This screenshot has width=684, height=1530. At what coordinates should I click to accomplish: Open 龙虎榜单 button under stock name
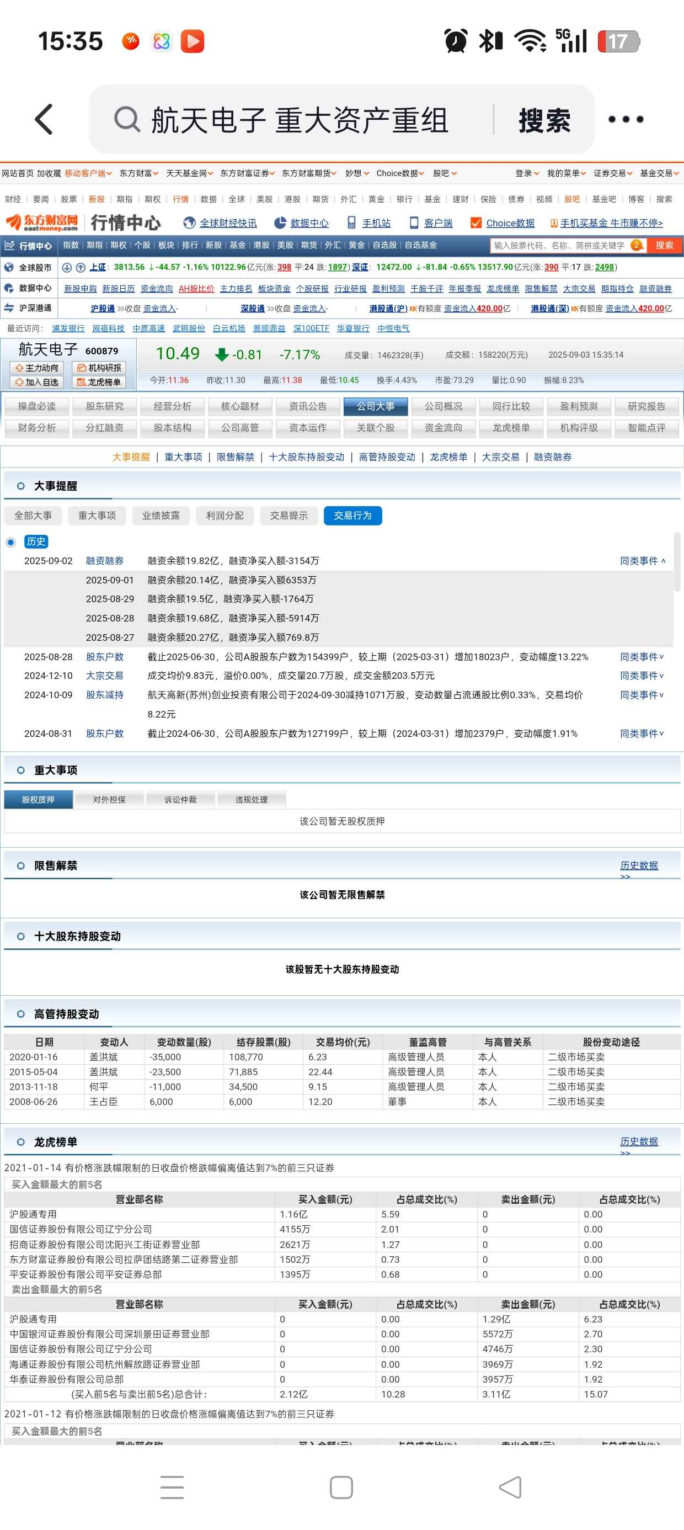99,382
